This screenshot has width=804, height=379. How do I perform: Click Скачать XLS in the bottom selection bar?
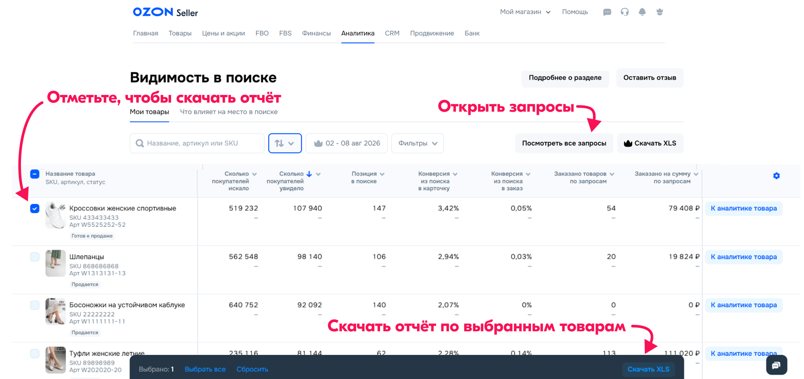pyautogui.click(x=648, y=369)
